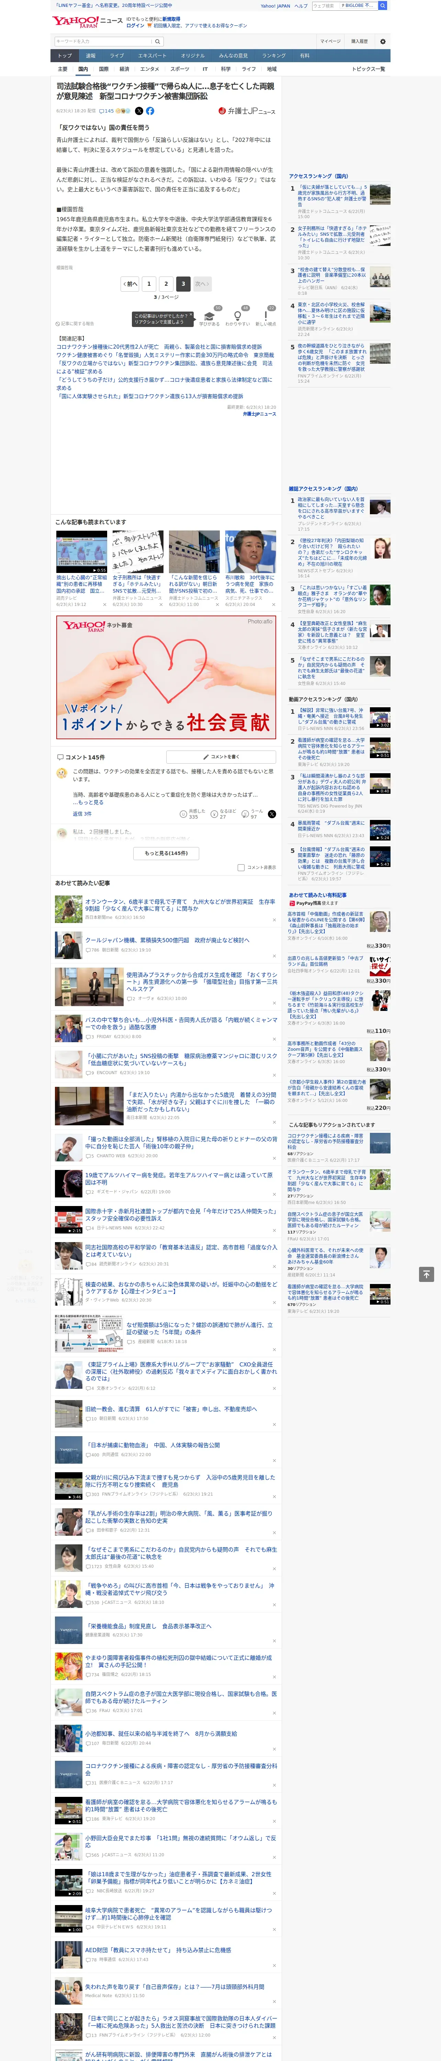Open the クールジャパン機構 article link

(x=167, y=940)
